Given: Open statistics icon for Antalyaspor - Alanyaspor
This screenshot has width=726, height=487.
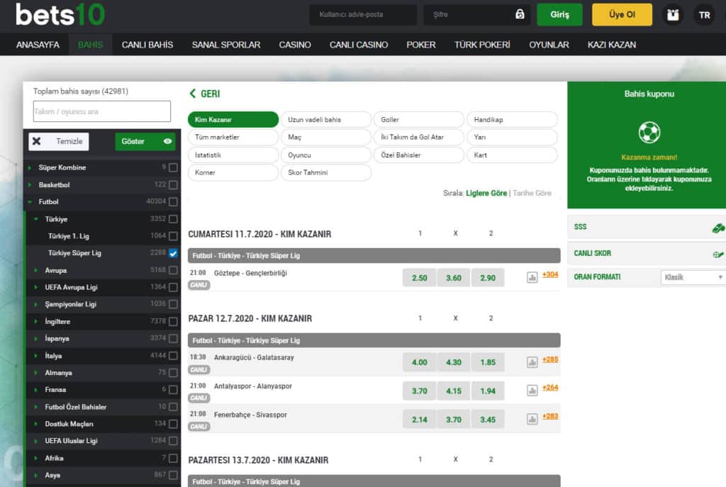Looking at the screenshot, I should (532, 391).
